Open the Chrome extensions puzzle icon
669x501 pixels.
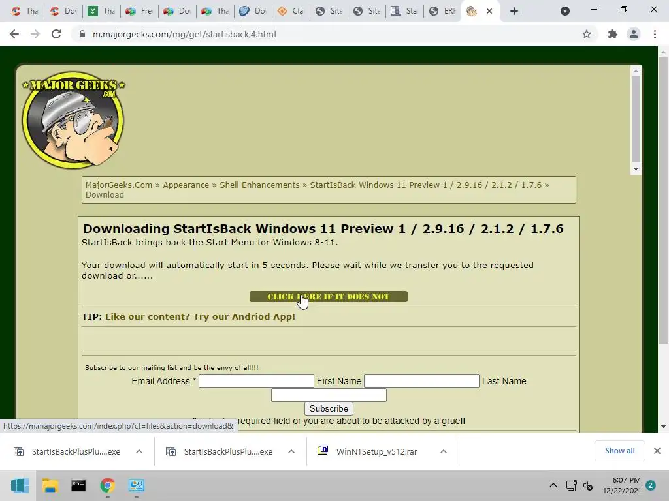(x=613, y=34)
